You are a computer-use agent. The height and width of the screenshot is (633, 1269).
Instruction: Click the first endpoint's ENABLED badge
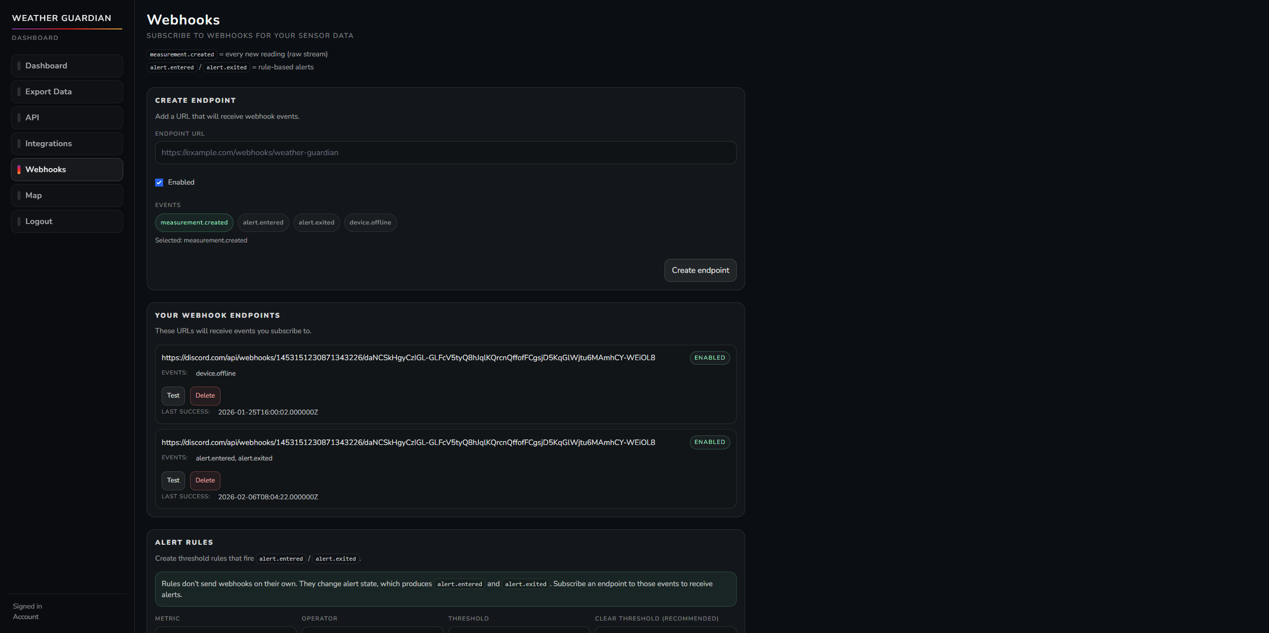click(709, 358)
